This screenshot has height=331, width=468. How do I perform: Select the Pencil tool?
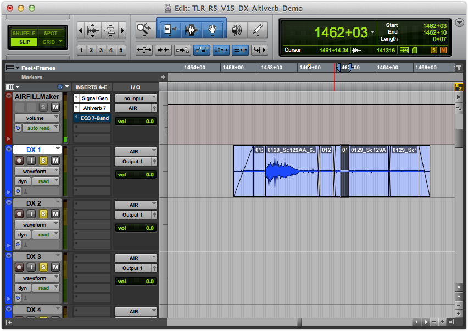coord(258,30)
